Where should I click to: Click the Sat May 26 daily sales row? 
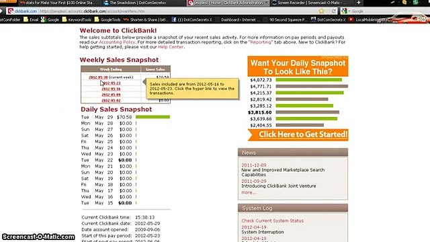click(x=109, y=136)
